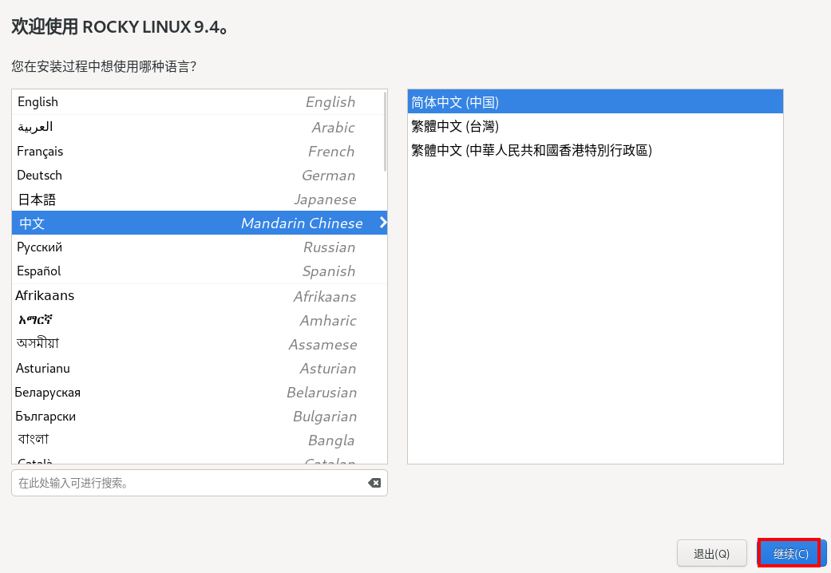The height and width of the screenshot is (573, 831).
Task: Click the language list vertical scrollbar
Action: (385, 132)
